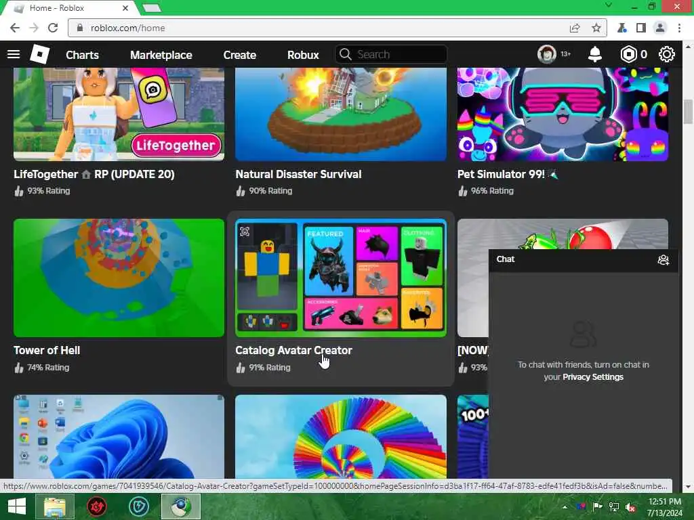This screenshot has width=694, height=520.
Task: Open the tab search dropdown chevron
Action: (609, 5)
